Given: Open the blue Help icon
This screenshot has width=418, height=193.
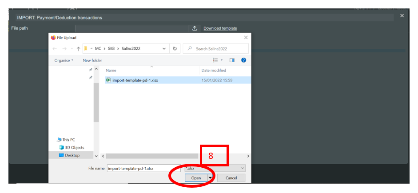Looking at the screenshot, I should point(243,60).
